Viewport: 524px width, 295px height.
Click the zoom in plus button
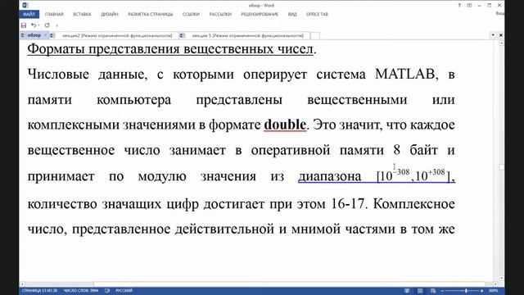482,291
